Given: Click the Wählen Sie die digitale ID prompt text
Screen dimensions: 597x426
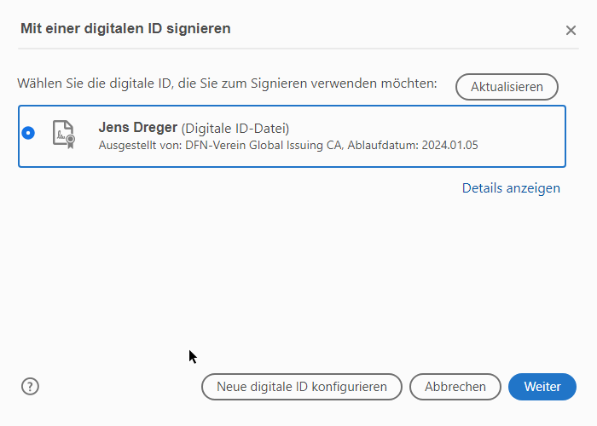Looking at the screenshot, I should pos(228,83).
